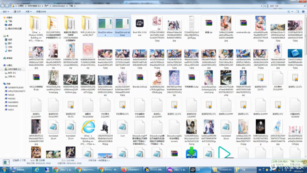Select the MS2130 zip archive icon

point(36,77)
